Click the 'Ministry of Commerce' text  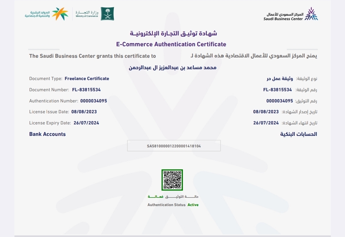87,16
